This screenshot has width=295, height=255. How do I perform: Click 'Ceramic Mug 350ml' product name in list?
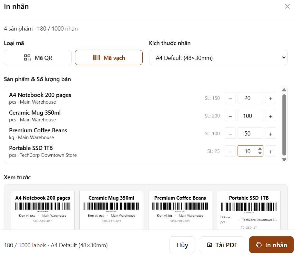coord(35,113)
